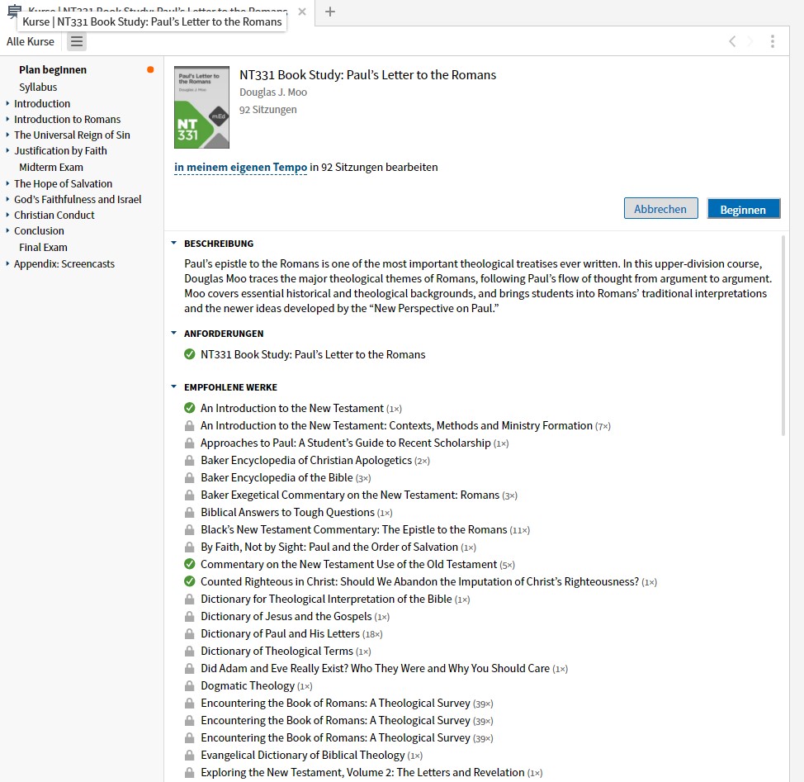Click lock icon for Baker Encyclopedia of Christian Apologetics
Screen dimensions: 804x782
190,461
